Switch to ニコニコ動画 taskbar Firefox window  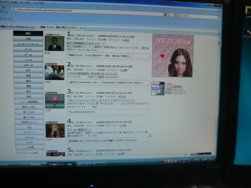click(31, 164)
